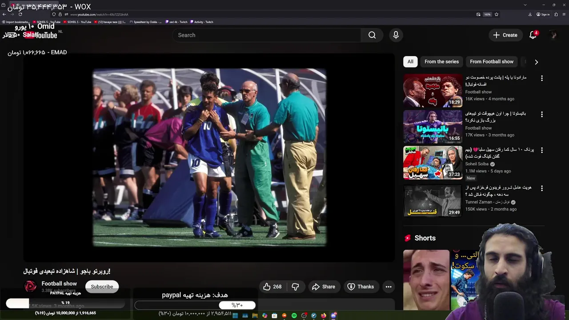Viewport: 569px width, 320px height.
Task: Click the Tunnel Zaman channel name
Action: (x=488, y=202)
